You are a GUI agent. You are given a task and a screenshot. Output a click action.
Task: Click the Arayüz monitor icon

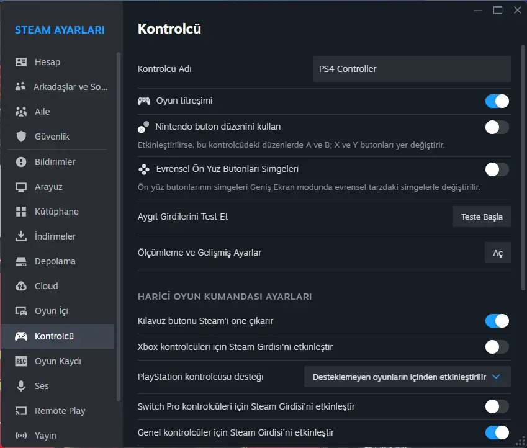(x=21, y=187)
